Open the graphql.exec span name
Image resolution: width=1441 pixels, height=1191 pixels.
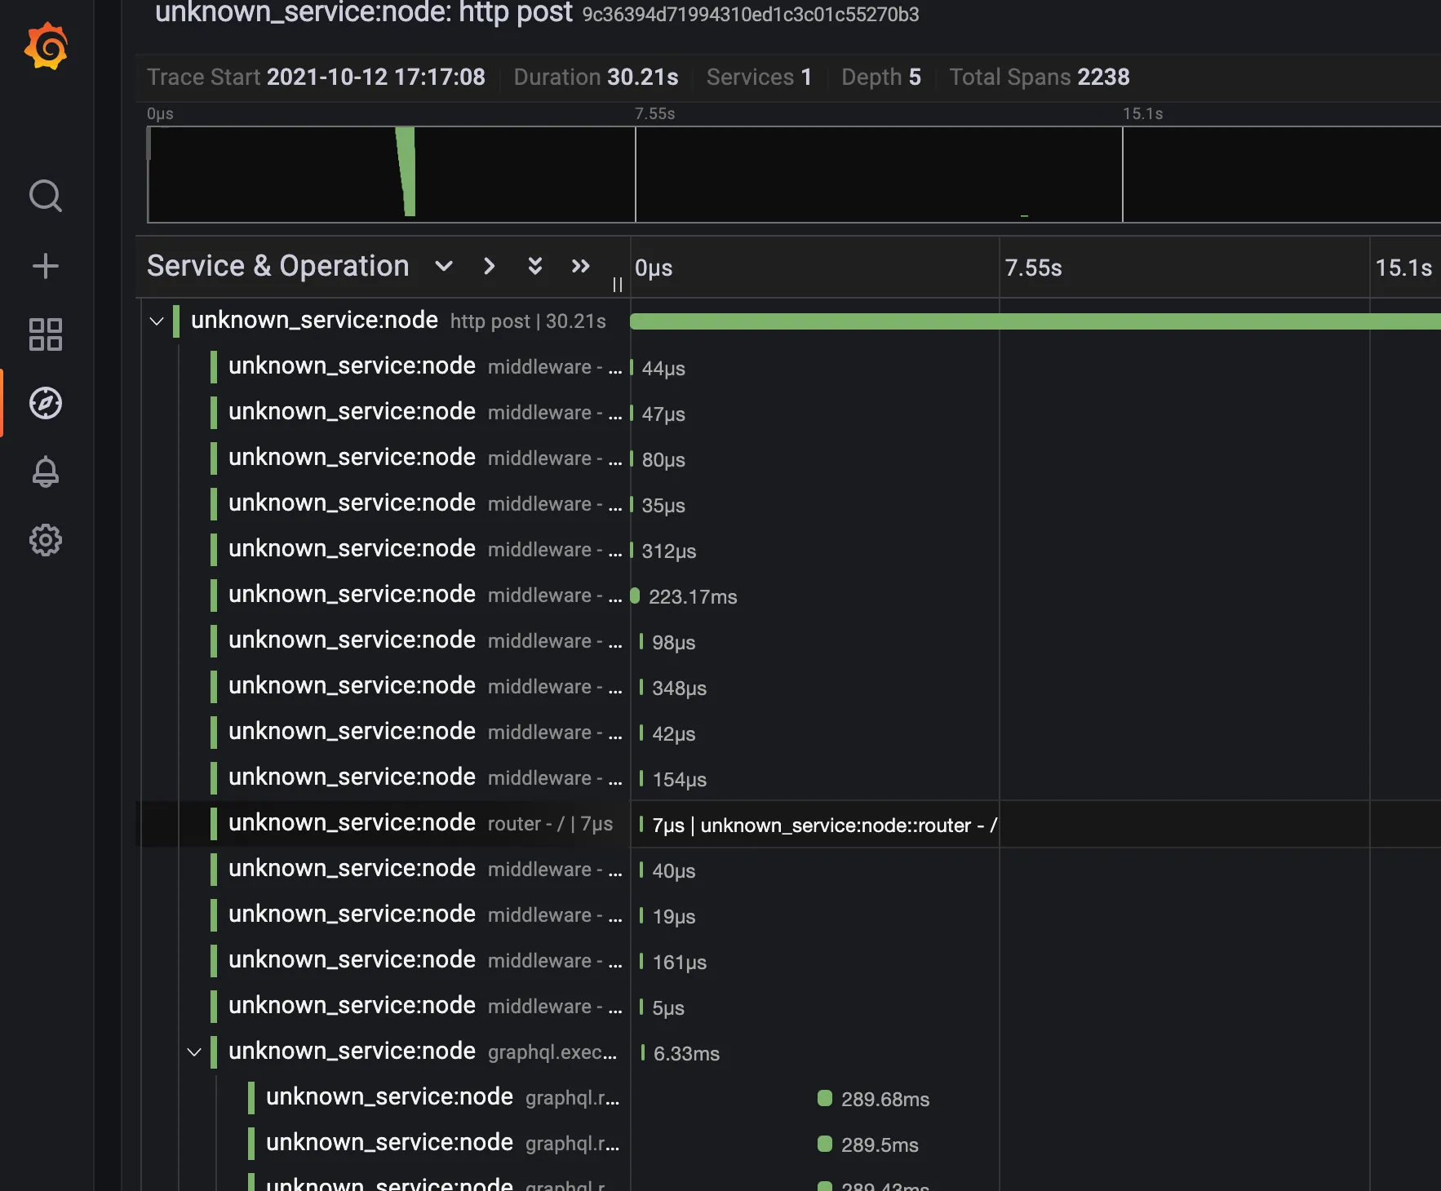[423, 1052]
